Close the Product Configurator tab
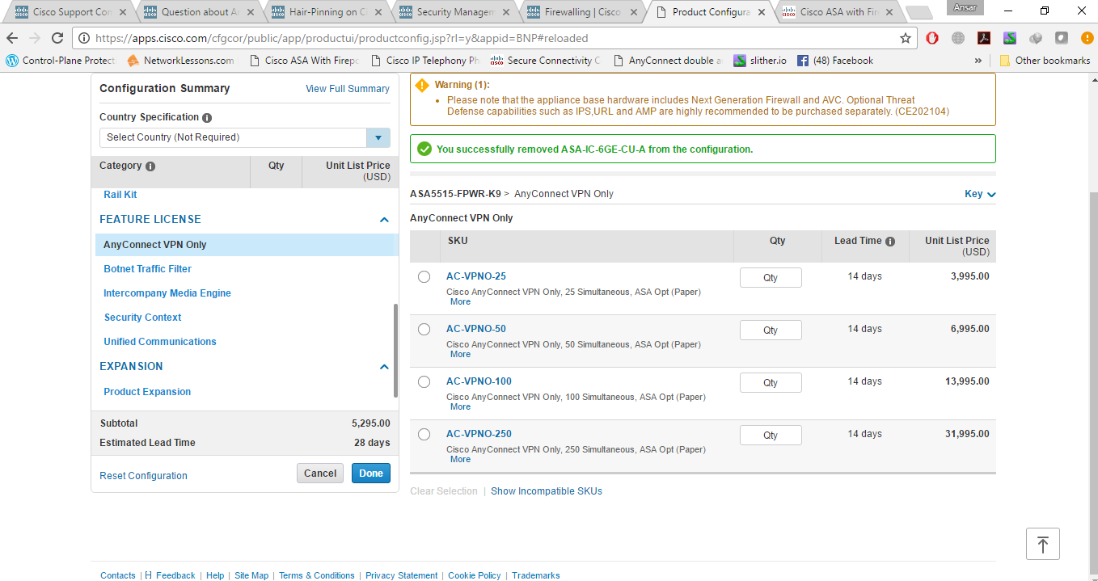Image resolution: width=1098 pixels, height=581 pixels. coord(760,12)
